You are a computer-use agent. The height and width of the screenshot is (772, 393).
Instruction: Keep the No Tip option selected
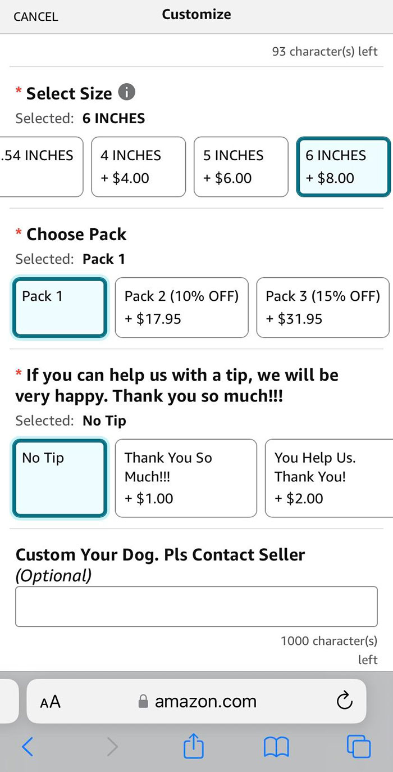click(59, 478)
